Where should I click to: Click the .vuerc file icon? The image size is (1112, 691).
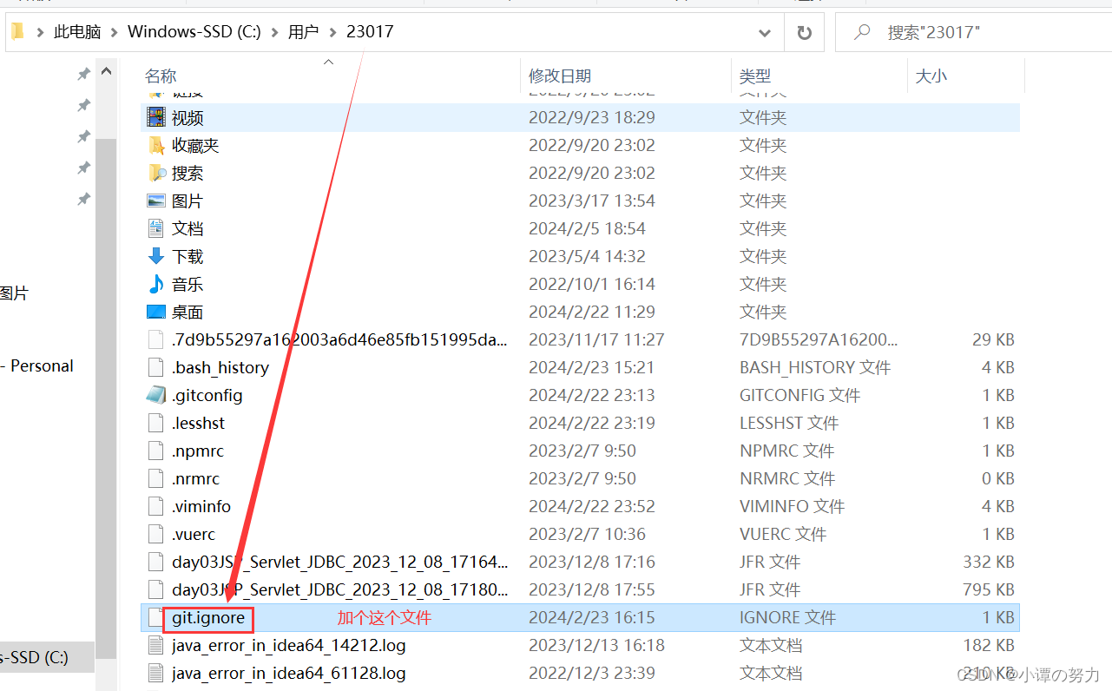156,534
